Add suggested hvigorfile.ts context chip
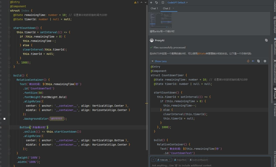The height and width of the screenshot is (167, 276). tap(180, 160)
